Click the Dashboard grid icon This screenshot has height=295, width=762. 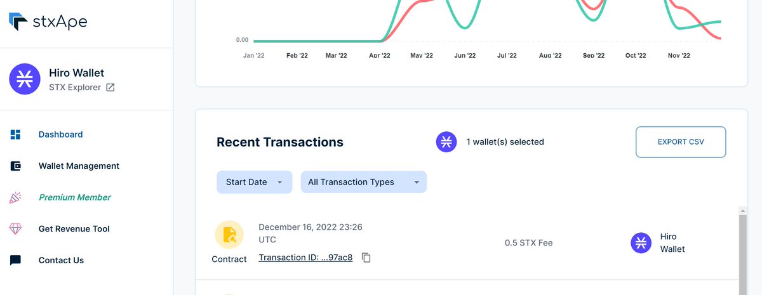point(16,134)
